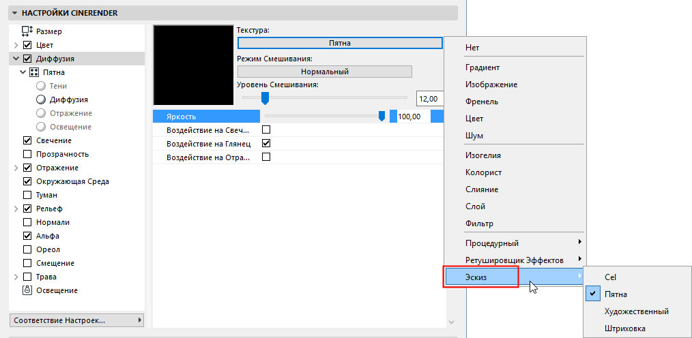Toggle the Отражение channel checkbox
The width and height of the screenshot is (692, 338).
pos(27,168)
